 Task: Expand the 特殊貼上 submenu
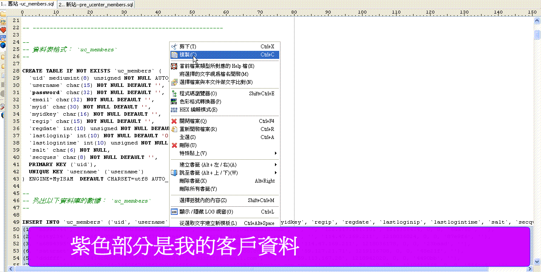point(224,153)
